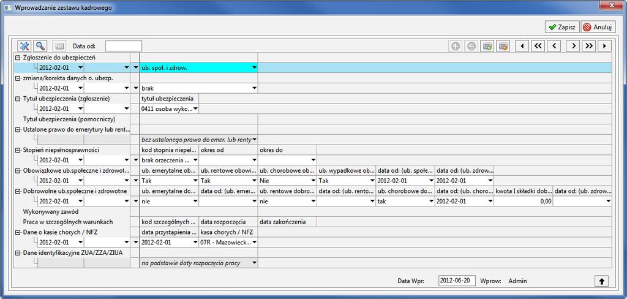Open the 'ub. rentowe dobro...' dropdown showing nie

pos(313,201)
